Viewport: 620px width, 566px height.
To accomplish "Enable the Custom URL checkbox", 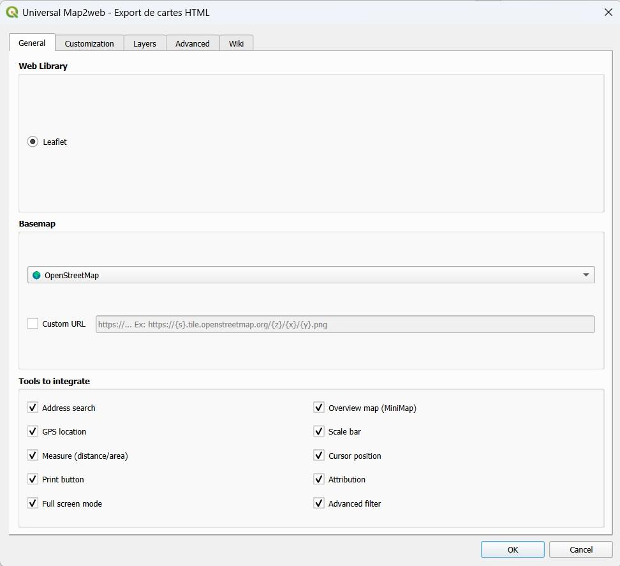I will (x=33, y=324).
